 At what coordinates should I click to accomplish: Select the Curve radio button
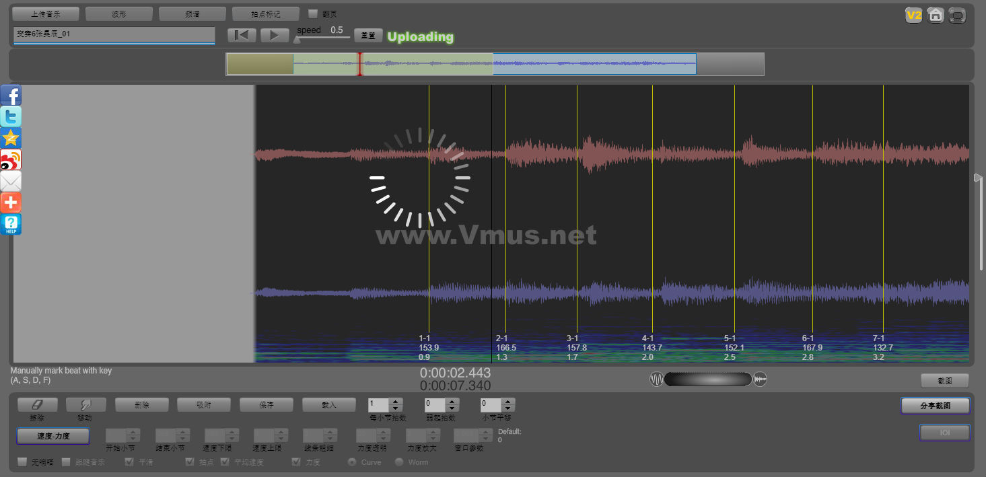click(x=351, y=462)
